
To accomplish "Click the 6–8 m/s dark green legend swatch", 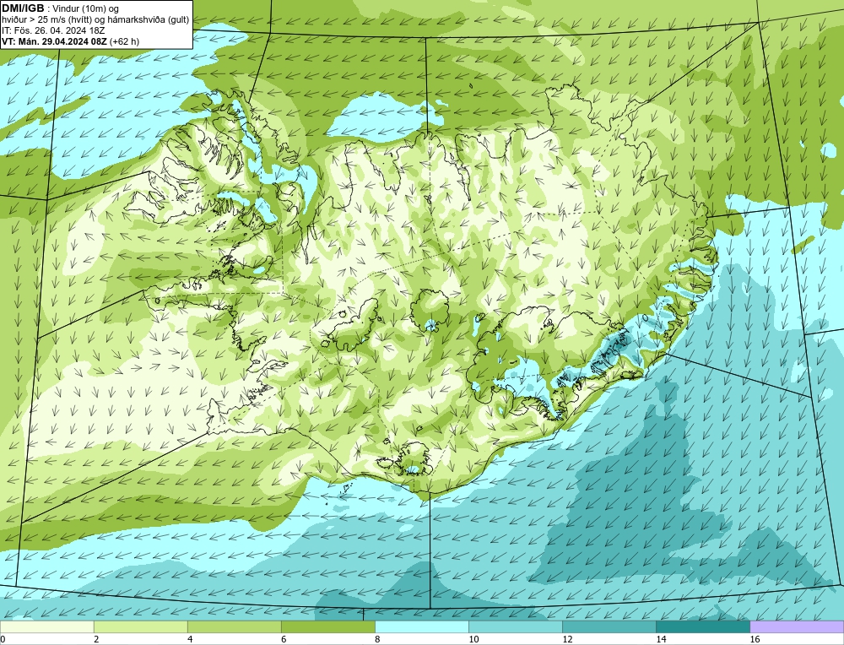I will (x=327, y=626).
